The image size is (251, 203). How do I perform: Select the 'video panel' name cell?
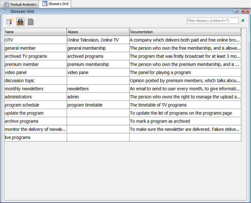[35, 72]
